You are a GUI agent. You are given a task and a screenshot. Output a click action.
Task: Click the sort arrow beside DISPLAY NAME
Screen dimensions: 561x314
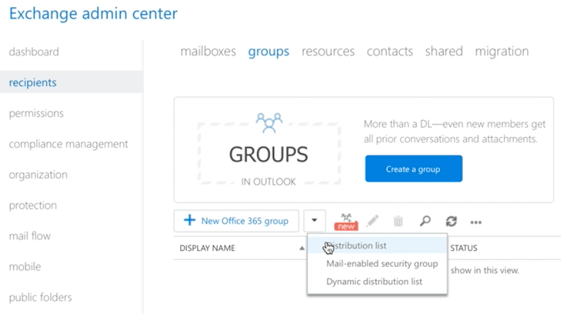tap(302, 248)
